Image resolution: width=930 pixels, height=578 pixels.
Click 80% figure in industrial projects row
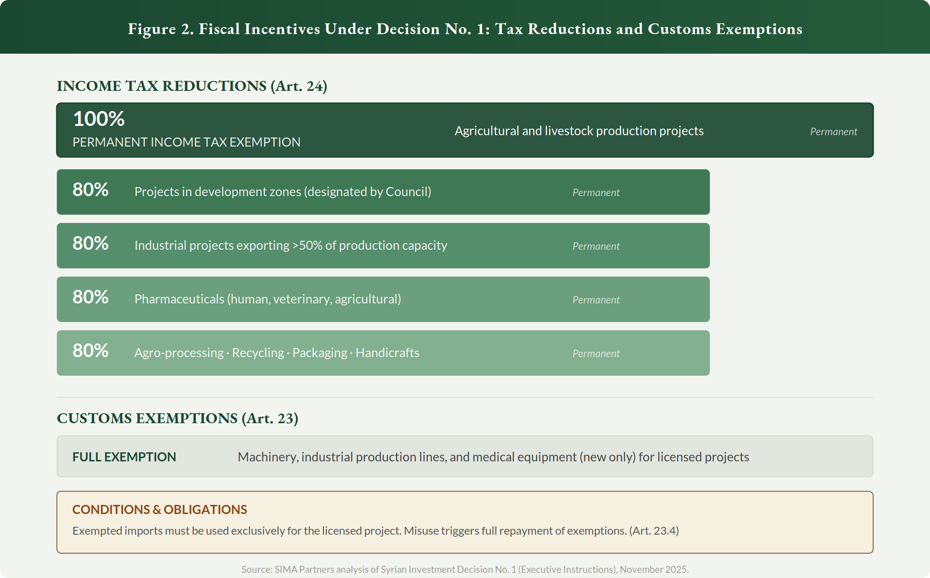coord(91,243)
